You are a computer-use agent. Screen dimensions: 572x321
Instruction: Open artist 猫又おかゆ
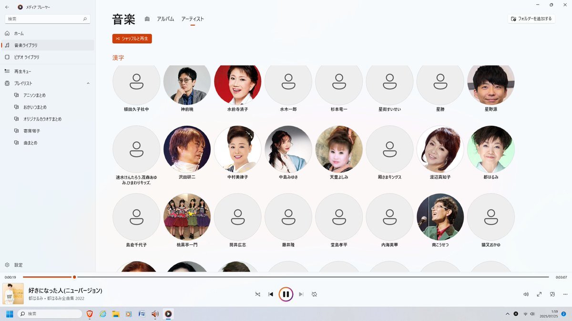point(491,221)
